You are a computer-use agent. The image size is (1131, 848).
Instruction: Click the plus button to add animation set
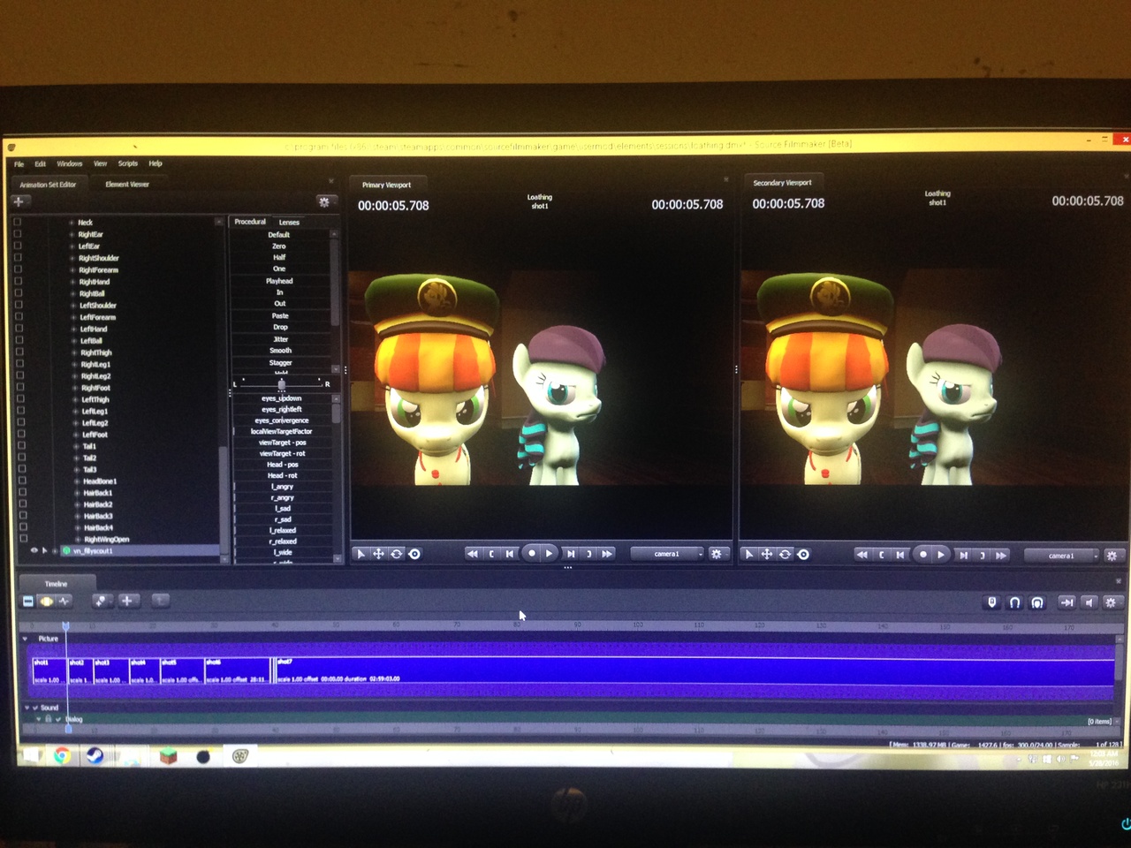[x=19, y=201]
